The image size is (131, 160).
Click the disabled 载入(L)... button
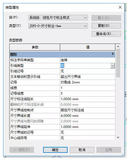pyautogui.click(x=106, y=18)
